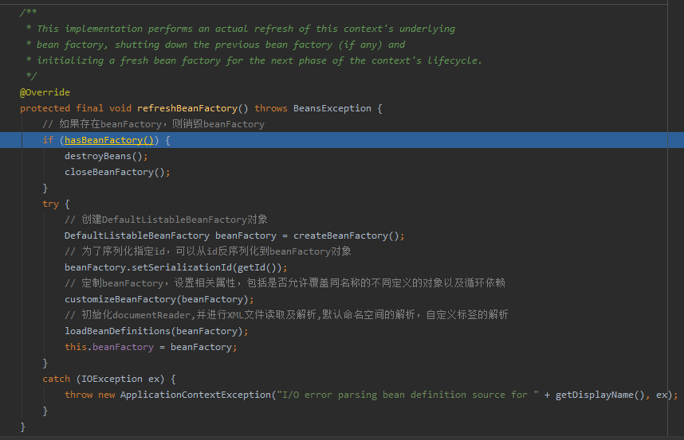
Task: Click the Javadoc line starting "This implementation"
Action: [x=246, y=29]
